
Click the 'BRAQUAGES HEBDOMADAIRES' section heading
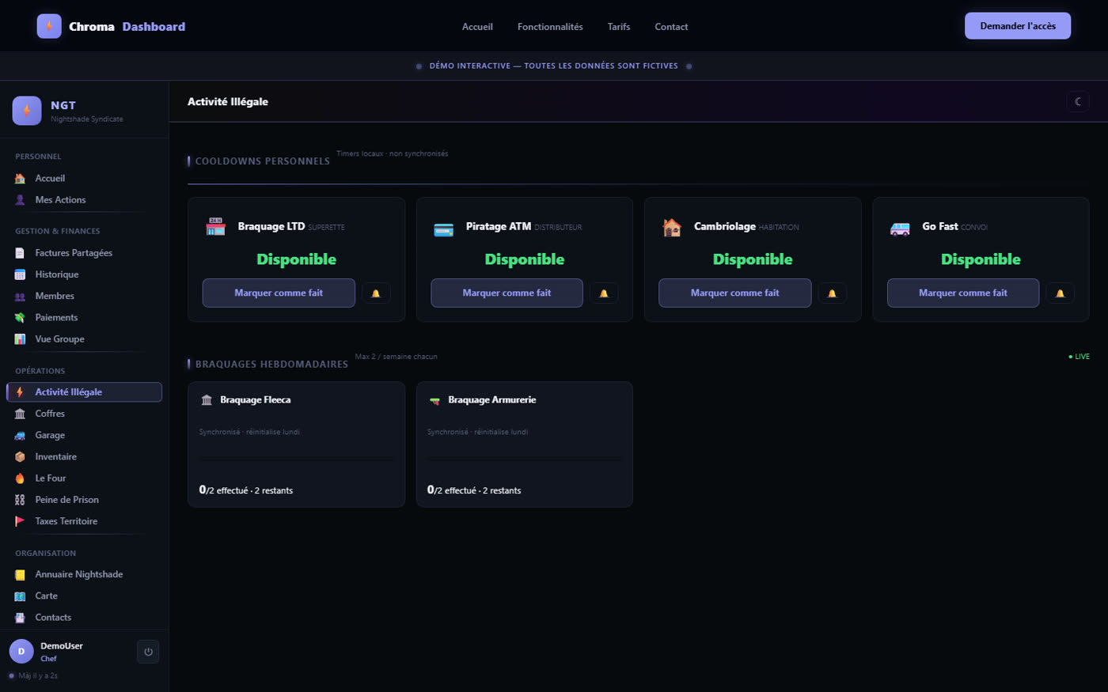[271, 365]
